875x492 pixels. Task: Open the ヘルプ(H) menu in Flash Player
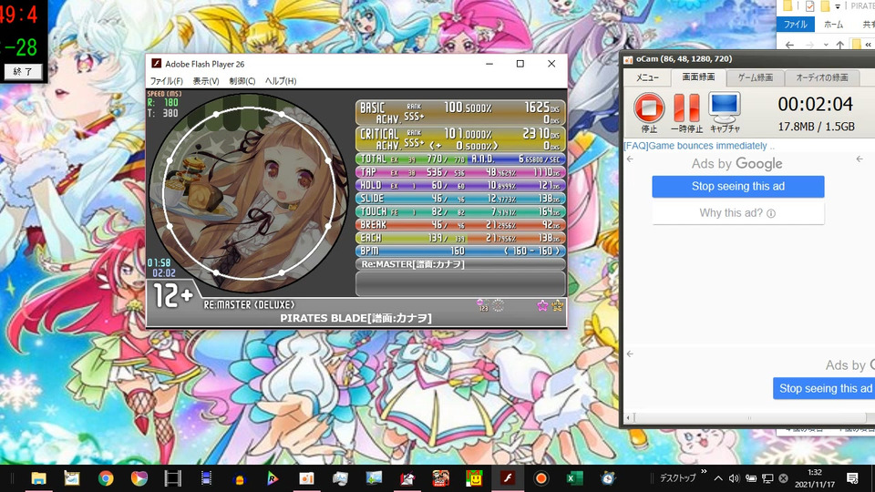pyautogui.click(x=281, y=81)
